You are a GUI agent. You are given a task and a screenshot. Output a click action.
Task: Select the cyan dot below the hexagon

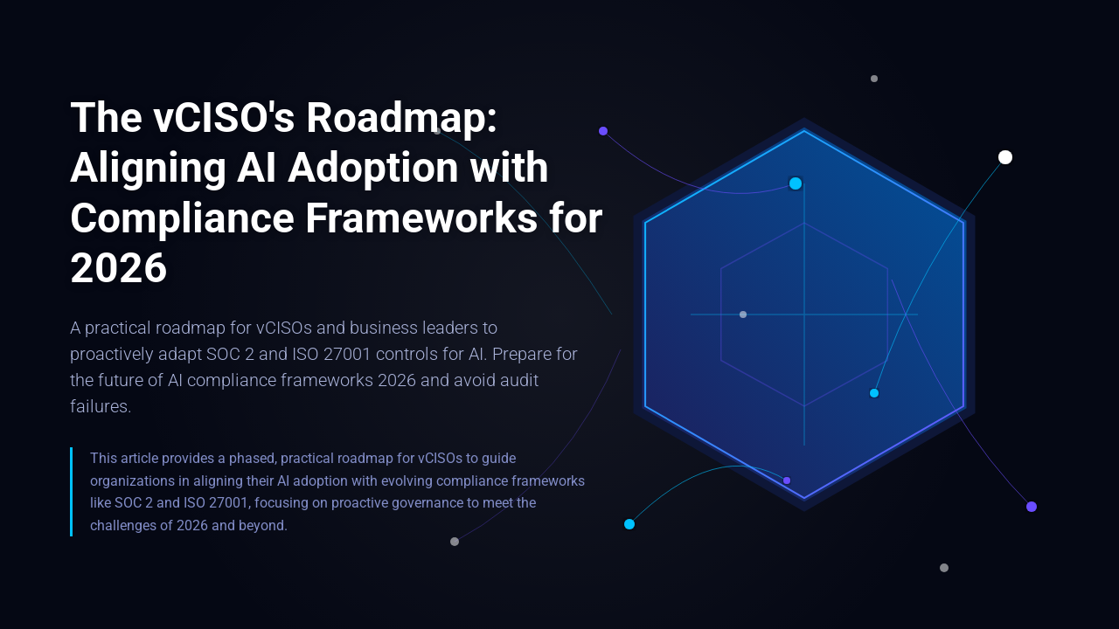[629, 524]
